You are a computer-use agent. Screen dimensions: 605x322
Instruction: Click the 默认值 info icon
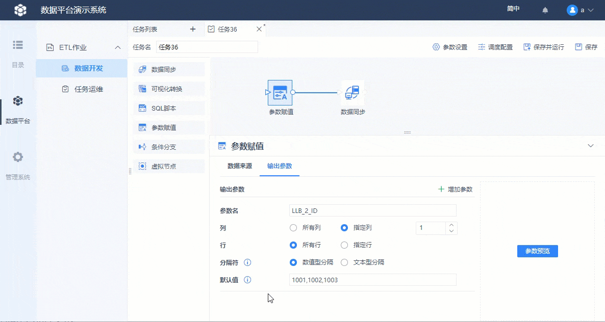coord(248,280)
